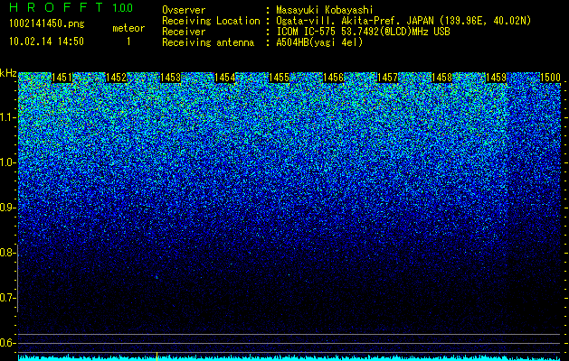
Task: Click the A504HB(yagi 4el) antenna text
Action: pos(319,42)
